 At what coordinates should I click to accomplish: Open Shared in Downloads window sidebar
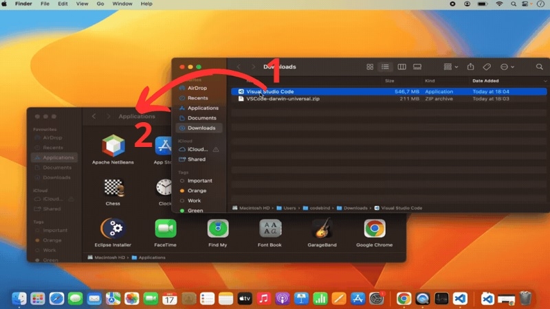coord(197,159)
